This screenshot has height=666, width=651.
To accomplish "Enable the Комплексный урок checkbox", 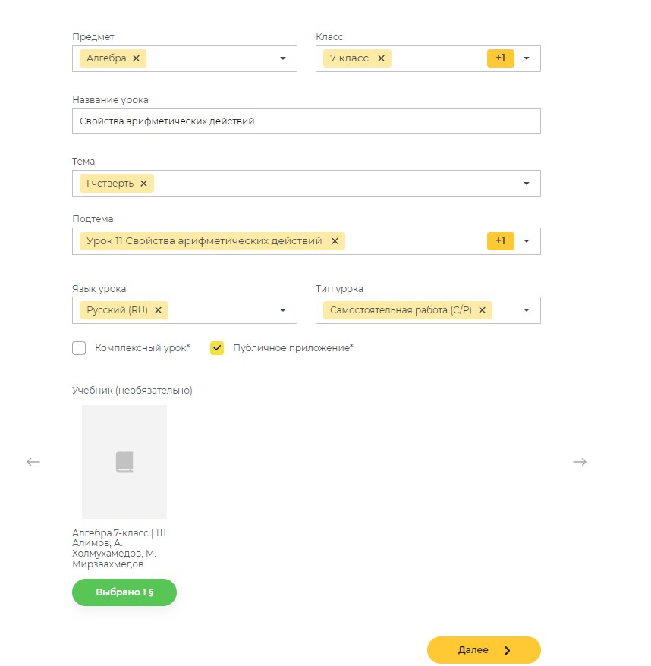I will pos(79,348).
